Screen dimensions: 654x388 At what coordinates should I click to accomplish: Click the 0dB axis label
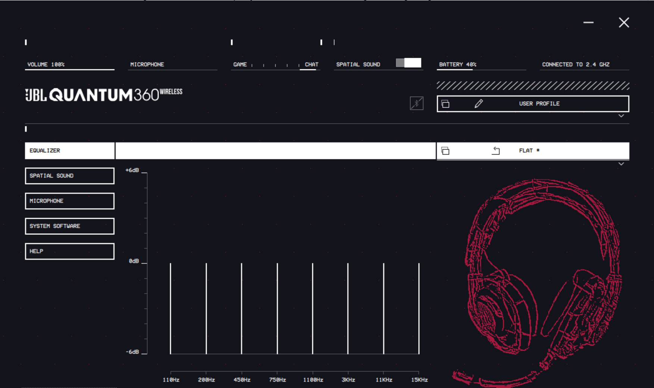134,261
